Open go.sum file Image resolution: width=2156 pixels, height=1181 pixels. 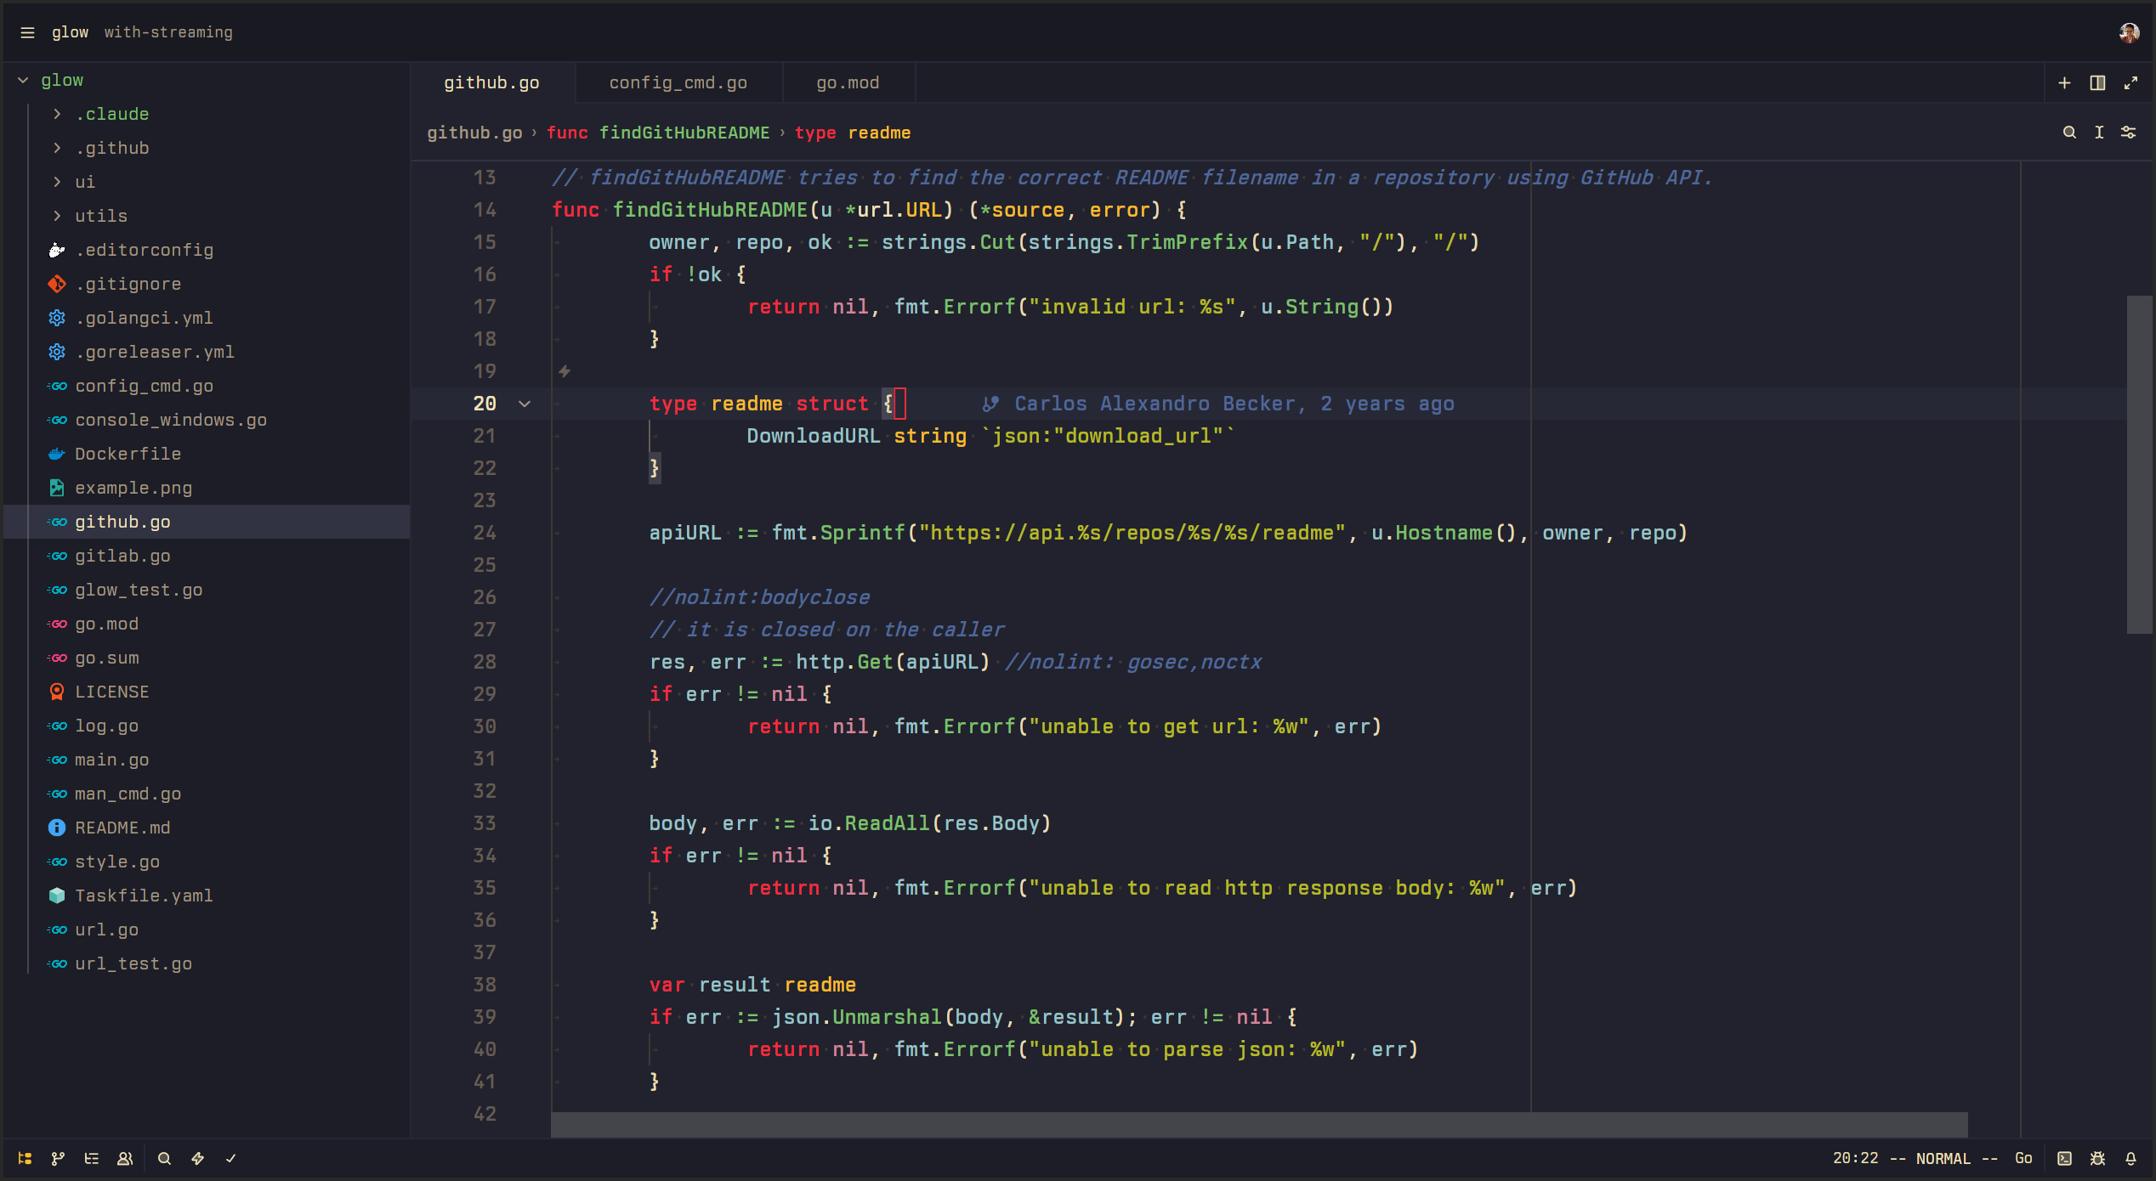(x=208, y=658)
